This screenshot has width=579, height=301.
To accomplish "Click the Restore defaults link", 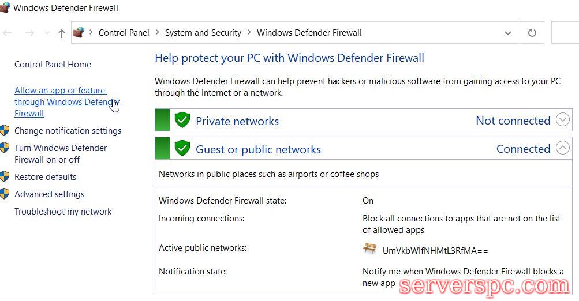I will 45,177.
